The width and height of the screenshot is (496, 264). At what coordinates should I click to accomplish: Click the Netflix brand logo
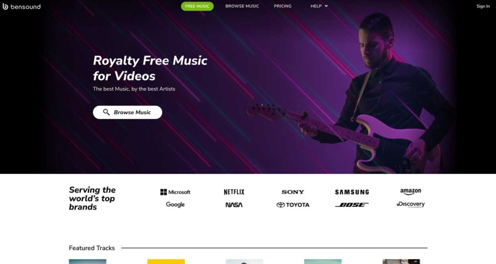(x=234, y=192)
